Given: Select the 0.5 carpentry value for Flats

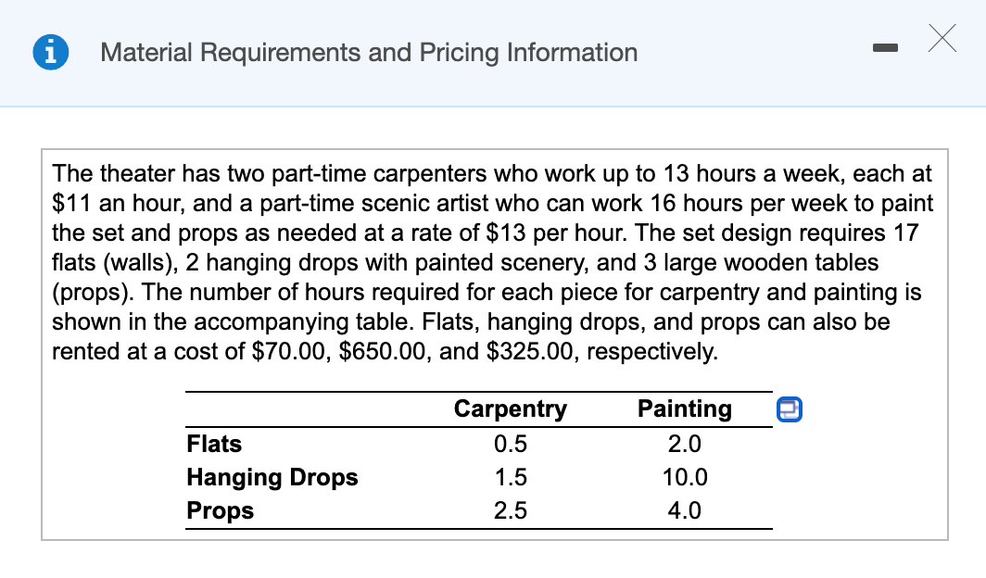Looking at the screenshot, I should [510, 444].
